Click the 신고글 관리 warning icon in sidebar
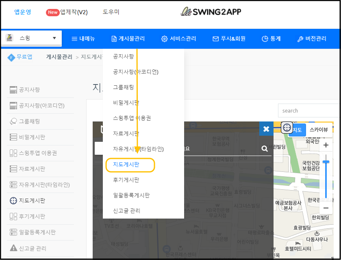Image resolution: width=341 pixels, height=260 pixels. pos(13,248)
